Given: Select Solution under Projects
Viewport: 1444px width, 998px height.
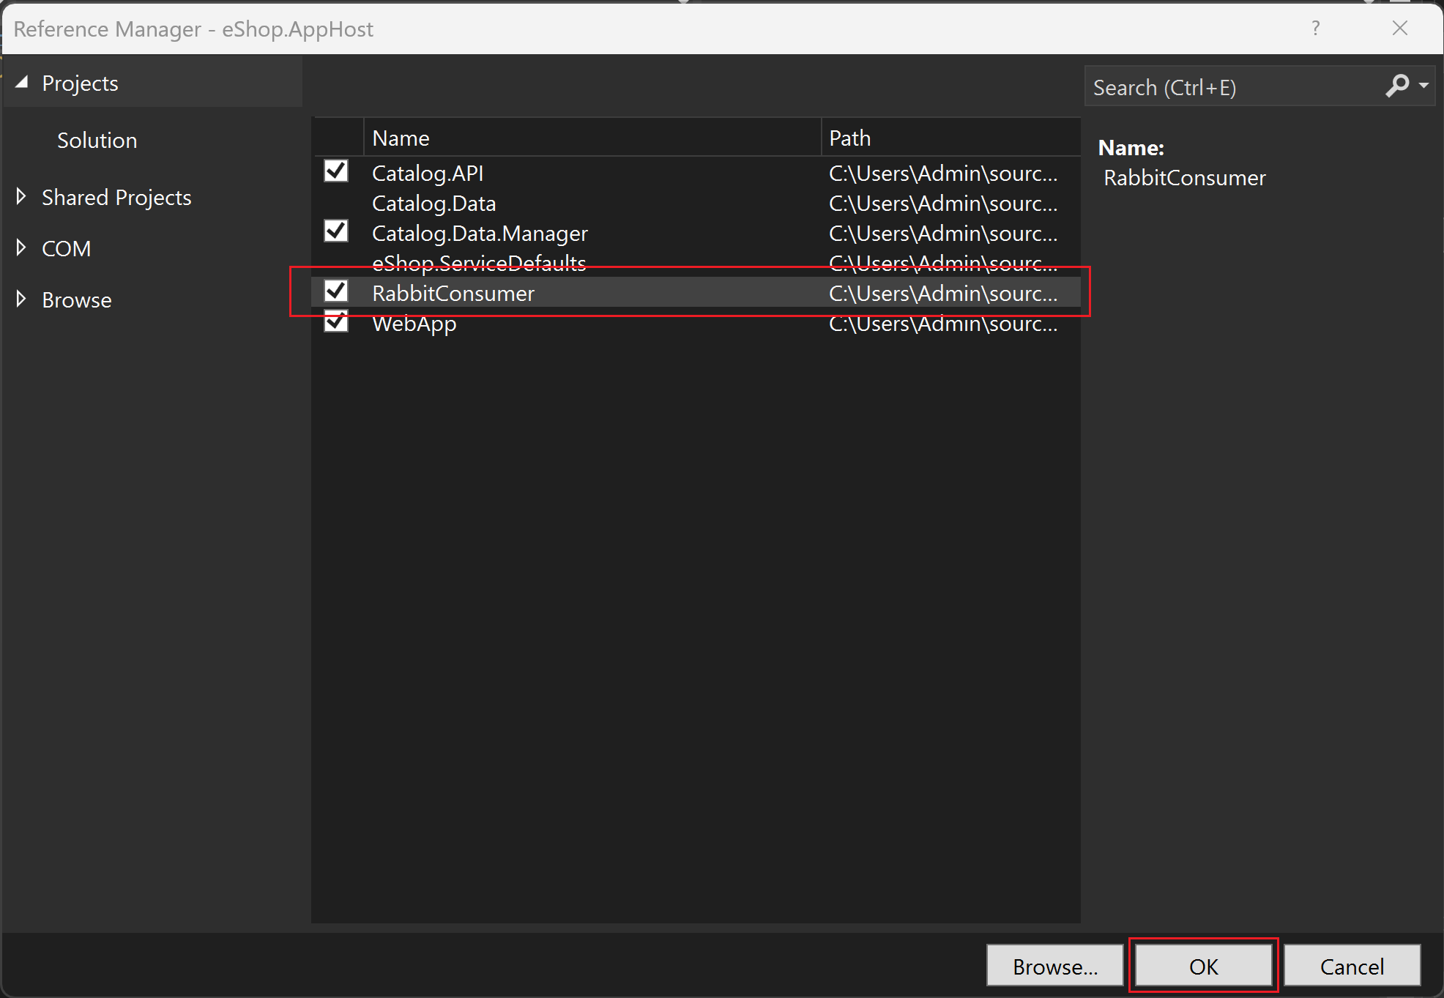Looking at the screenshot, I should [97, 140].
